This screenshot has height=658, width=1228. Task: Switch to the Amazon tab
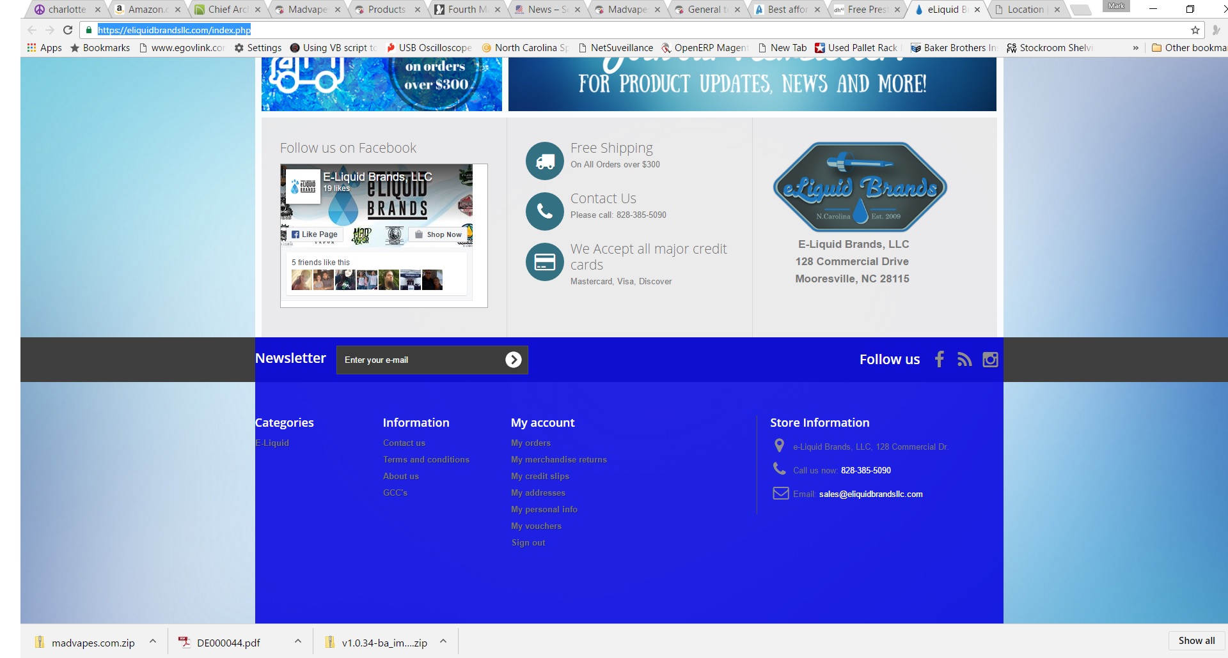click(146, 10)
